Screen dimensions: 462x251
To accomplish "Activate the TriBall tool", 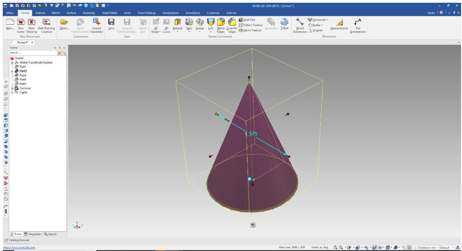I will pyautogui.click(x=284, y=23).
